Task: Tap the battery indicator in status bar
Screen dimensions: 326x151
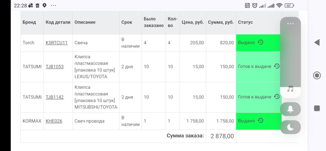Action: (x=289, y=5)
